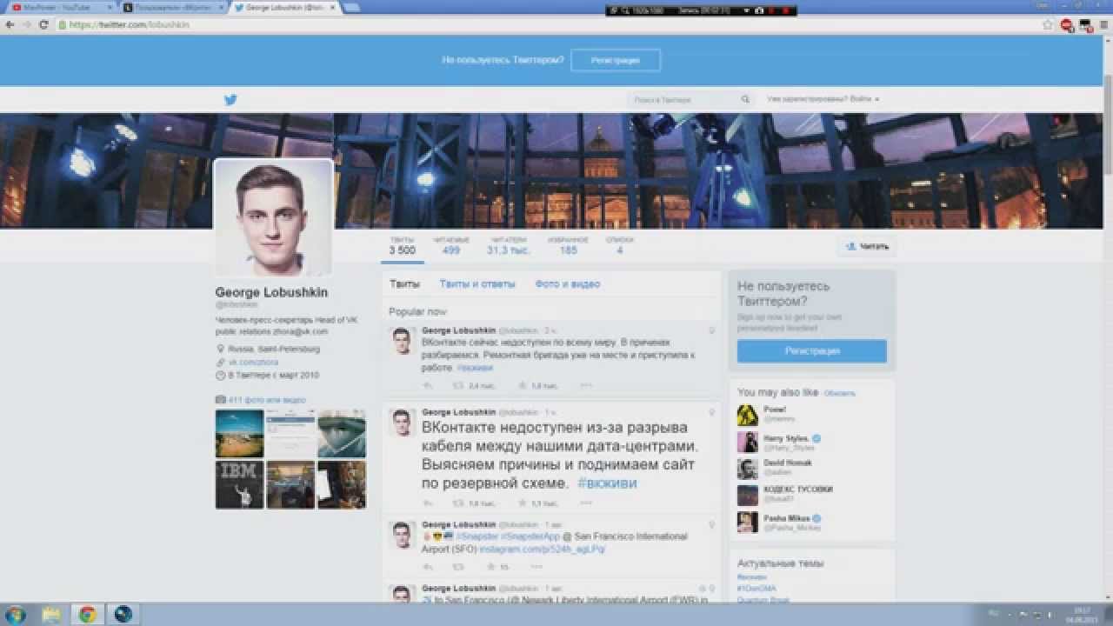Image resolution: width=1113 pixels, height=626 pixels.
Task: Open more options on 'ВКонтакте сейчас недоступен' tweet
Action: click(x=586, y=385)
